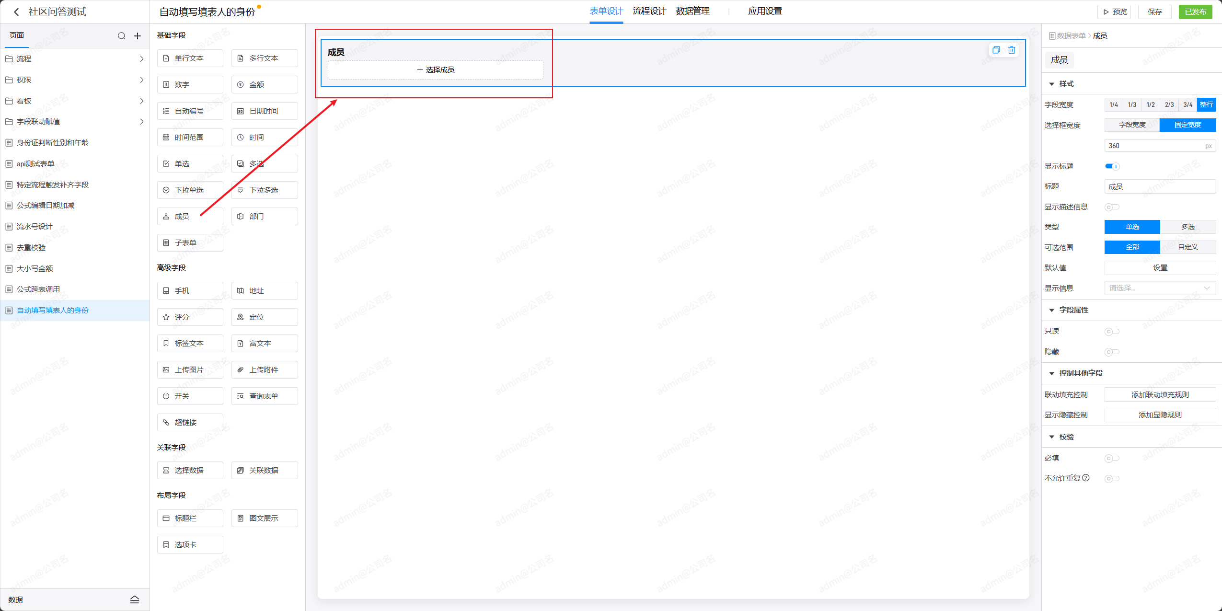This screenshot has width=1222, height=611.
Task: Click 添加联动填充规则 button
Action: [1160, 394]
